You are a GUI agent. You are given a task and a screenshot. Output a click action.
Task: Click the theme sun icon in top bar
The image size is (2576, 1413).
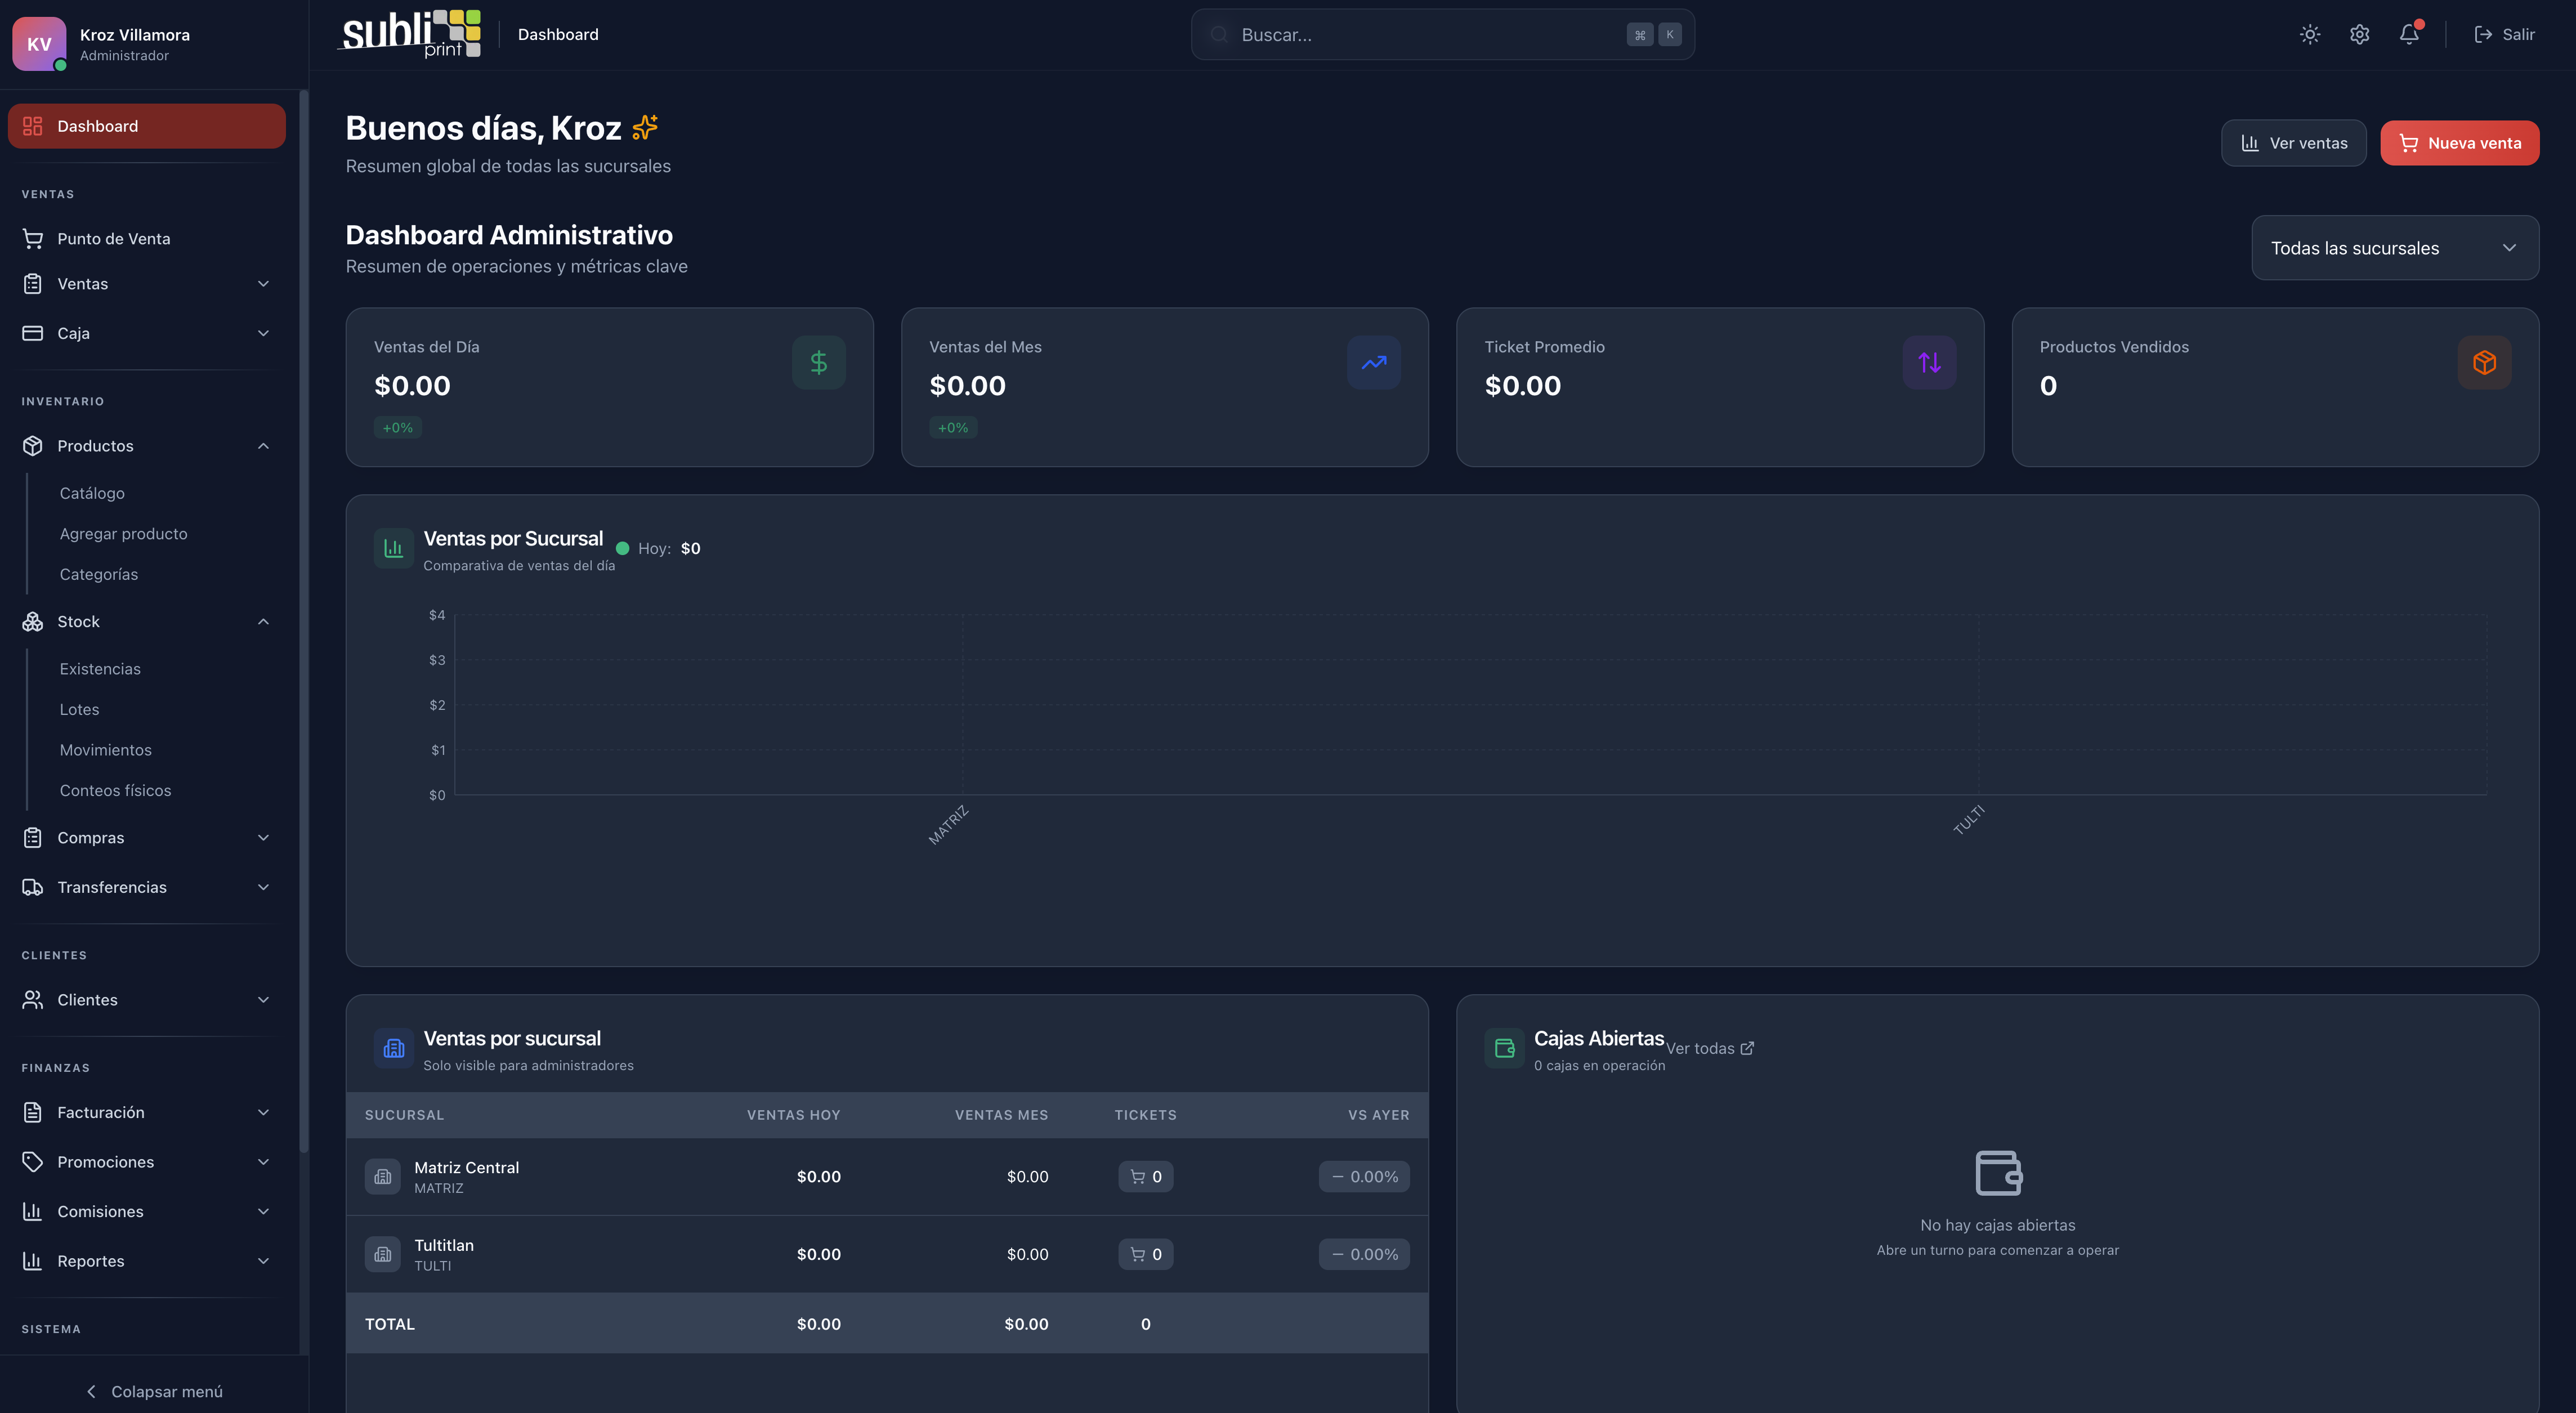(2310, 34)
